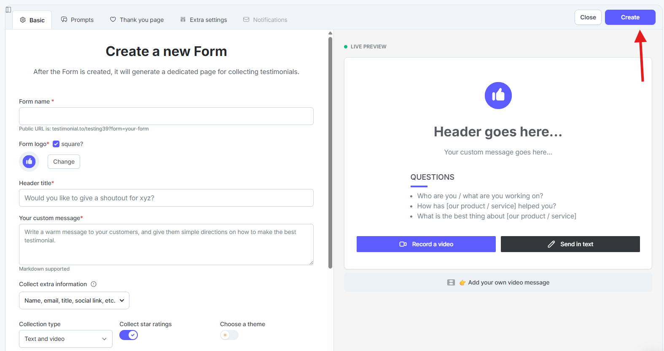Open the Thank you page tab
Image resolution: width=664 pixels, height=351 pixels.
tap(137, 20)
